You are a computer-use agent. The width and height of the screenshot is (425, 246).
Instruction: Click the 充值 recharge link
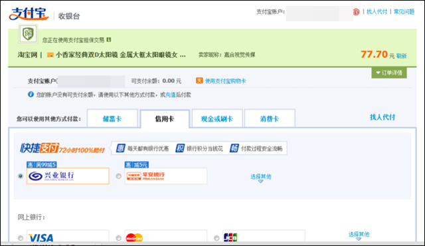pos(171,94)
